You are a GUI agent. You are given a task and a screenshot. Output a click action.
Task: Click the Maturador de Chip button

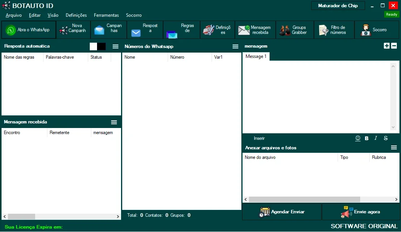tap(338, 6)
